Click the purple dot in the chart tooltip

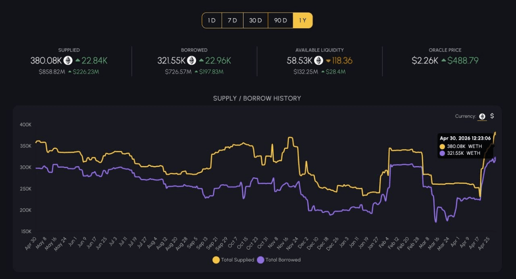[443, 153]
